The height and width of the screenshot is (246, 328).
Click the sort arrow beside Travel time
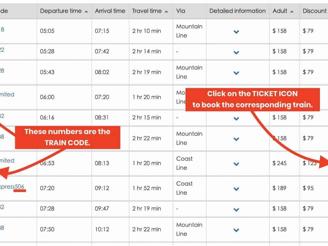[167, 11]
